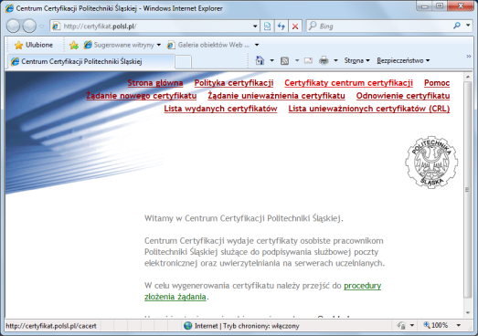Click the page icon in the address bar
478x336 pixels.
click(56, 26)
